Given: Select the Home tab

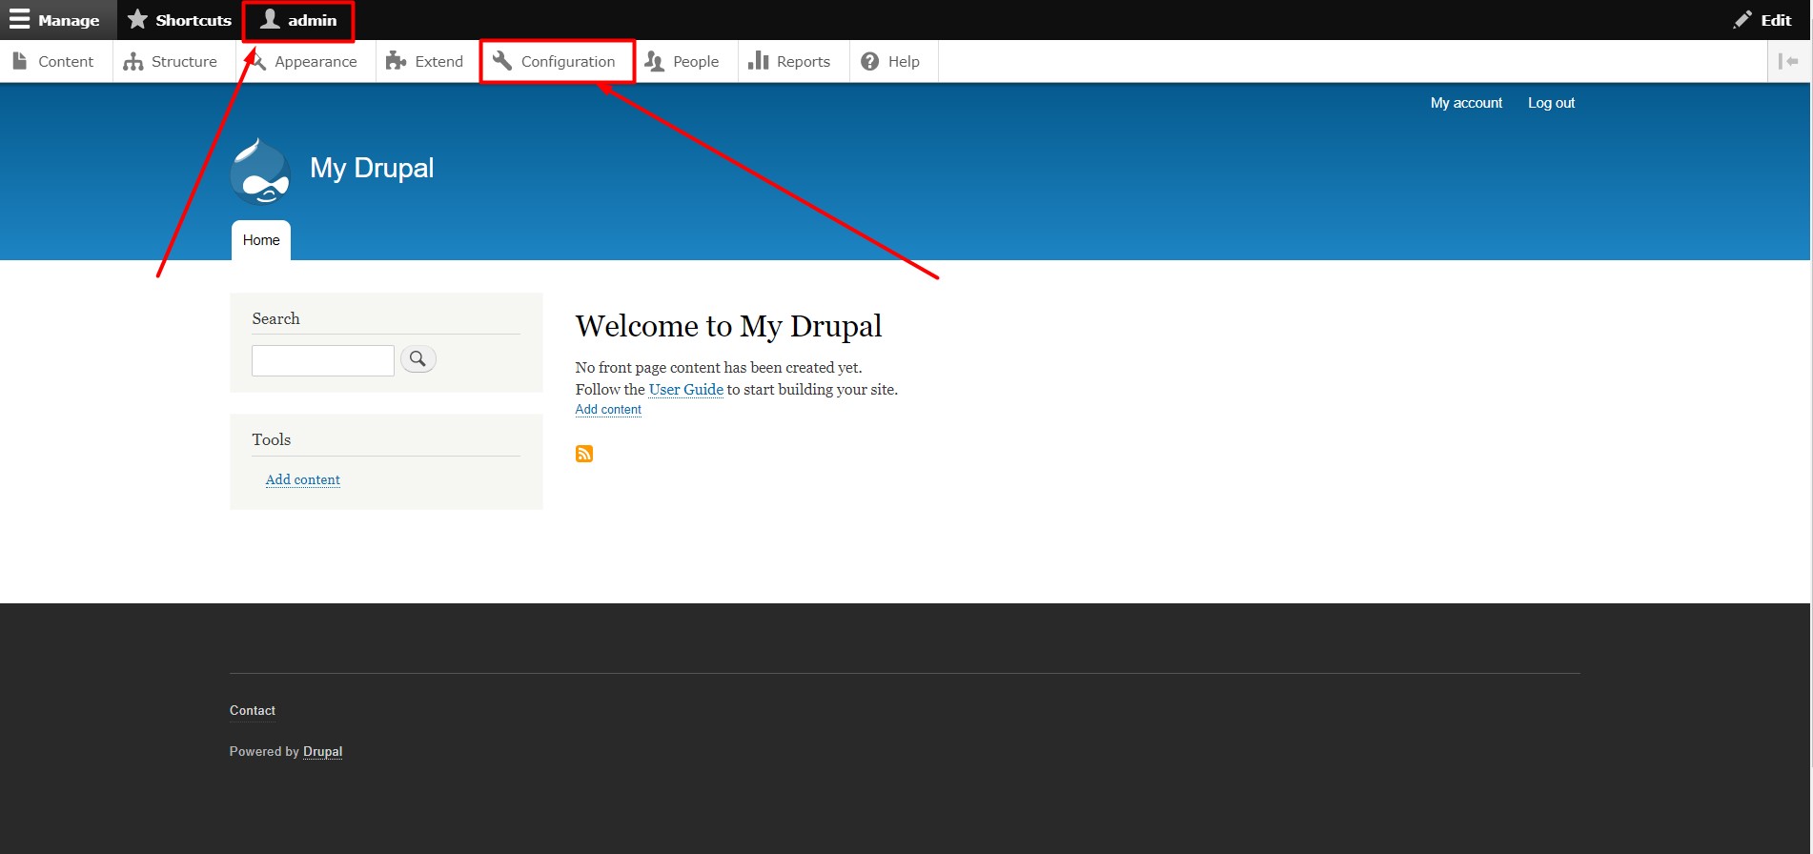Looking at the screenshot, I should pyautogui.click(x=261, y=240).
